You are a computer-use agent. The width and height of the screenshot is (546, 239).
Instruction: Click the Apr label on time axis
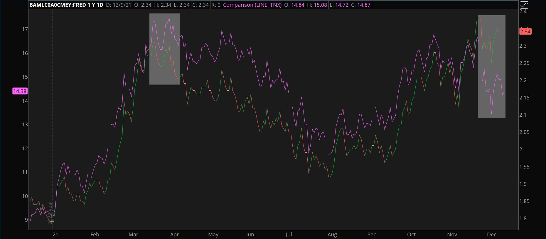coord(174,234)
